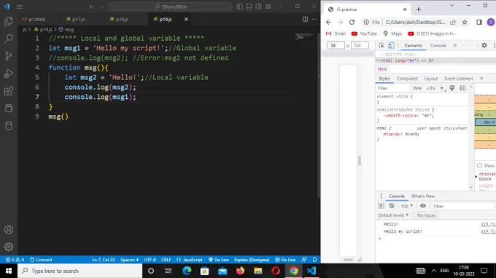Viewport: 496px width, 278px height.
Task: Bookmark this page with star icon
Action: [x=465, y=22]
